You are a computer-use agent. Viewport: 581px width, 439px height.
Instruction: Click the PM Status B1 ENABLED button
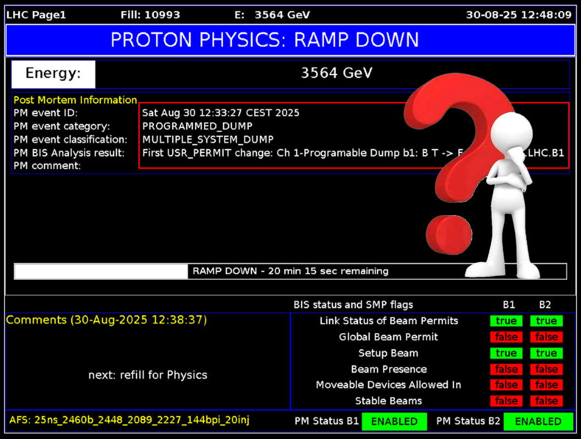click(394, 421)
